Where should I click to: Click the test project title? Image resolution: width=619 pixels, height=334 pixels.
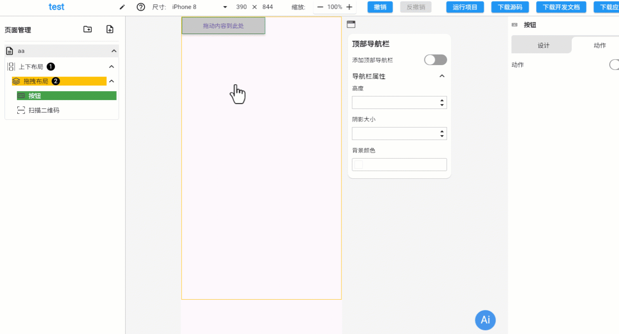pos(57,7)
